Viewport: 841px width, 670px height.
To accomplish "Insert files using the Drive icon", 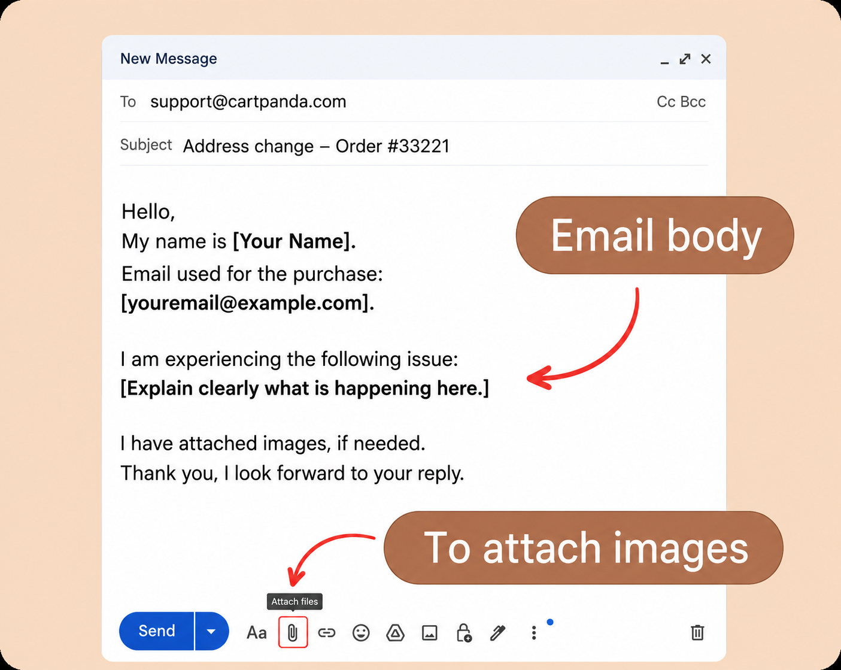I will (x=395, y=632).
